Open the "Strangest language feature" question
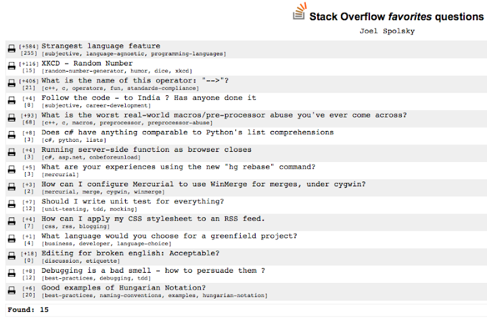Viewport: 487px width, 318px height. pyautogui.click(x=101, y=46)
